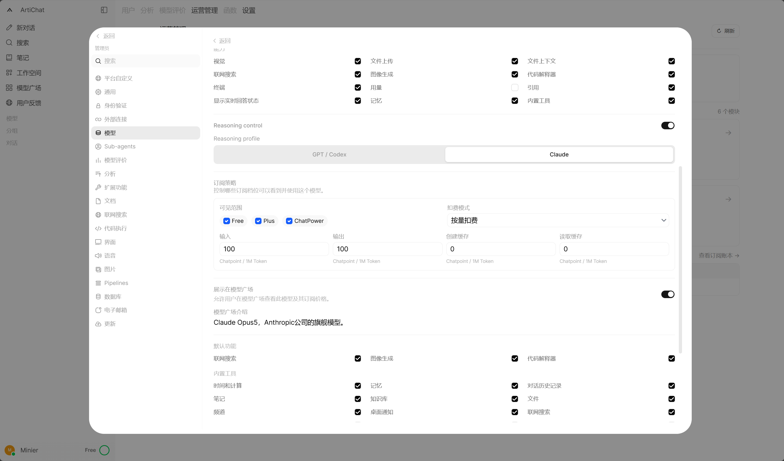Click the 创建缓存 price field
This screenshot has height=461, width=784.
point(501,249)
